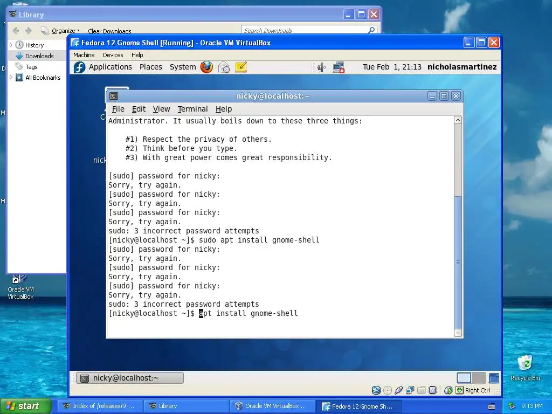Click the VirtualBox shared folders status icon
Image resolution: width=552 pixels, height=414 pixels.
(x=421, y=390)
